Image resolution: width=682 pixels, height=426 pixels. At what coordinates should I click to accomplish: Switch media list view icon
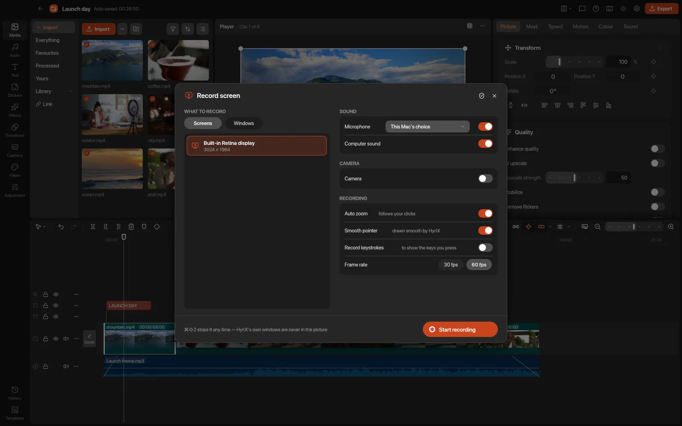[x=202, y=29]
